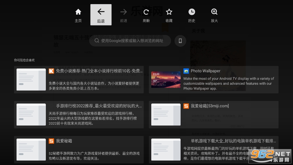
Task: Go to the 主页 home button
Action: pos(78,15)
